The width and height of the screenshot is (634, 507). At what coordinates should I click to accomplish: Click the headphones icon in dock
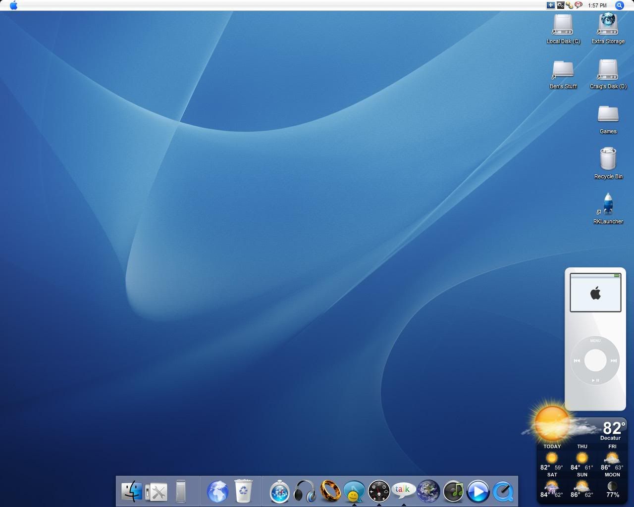[x=304, y=492]
